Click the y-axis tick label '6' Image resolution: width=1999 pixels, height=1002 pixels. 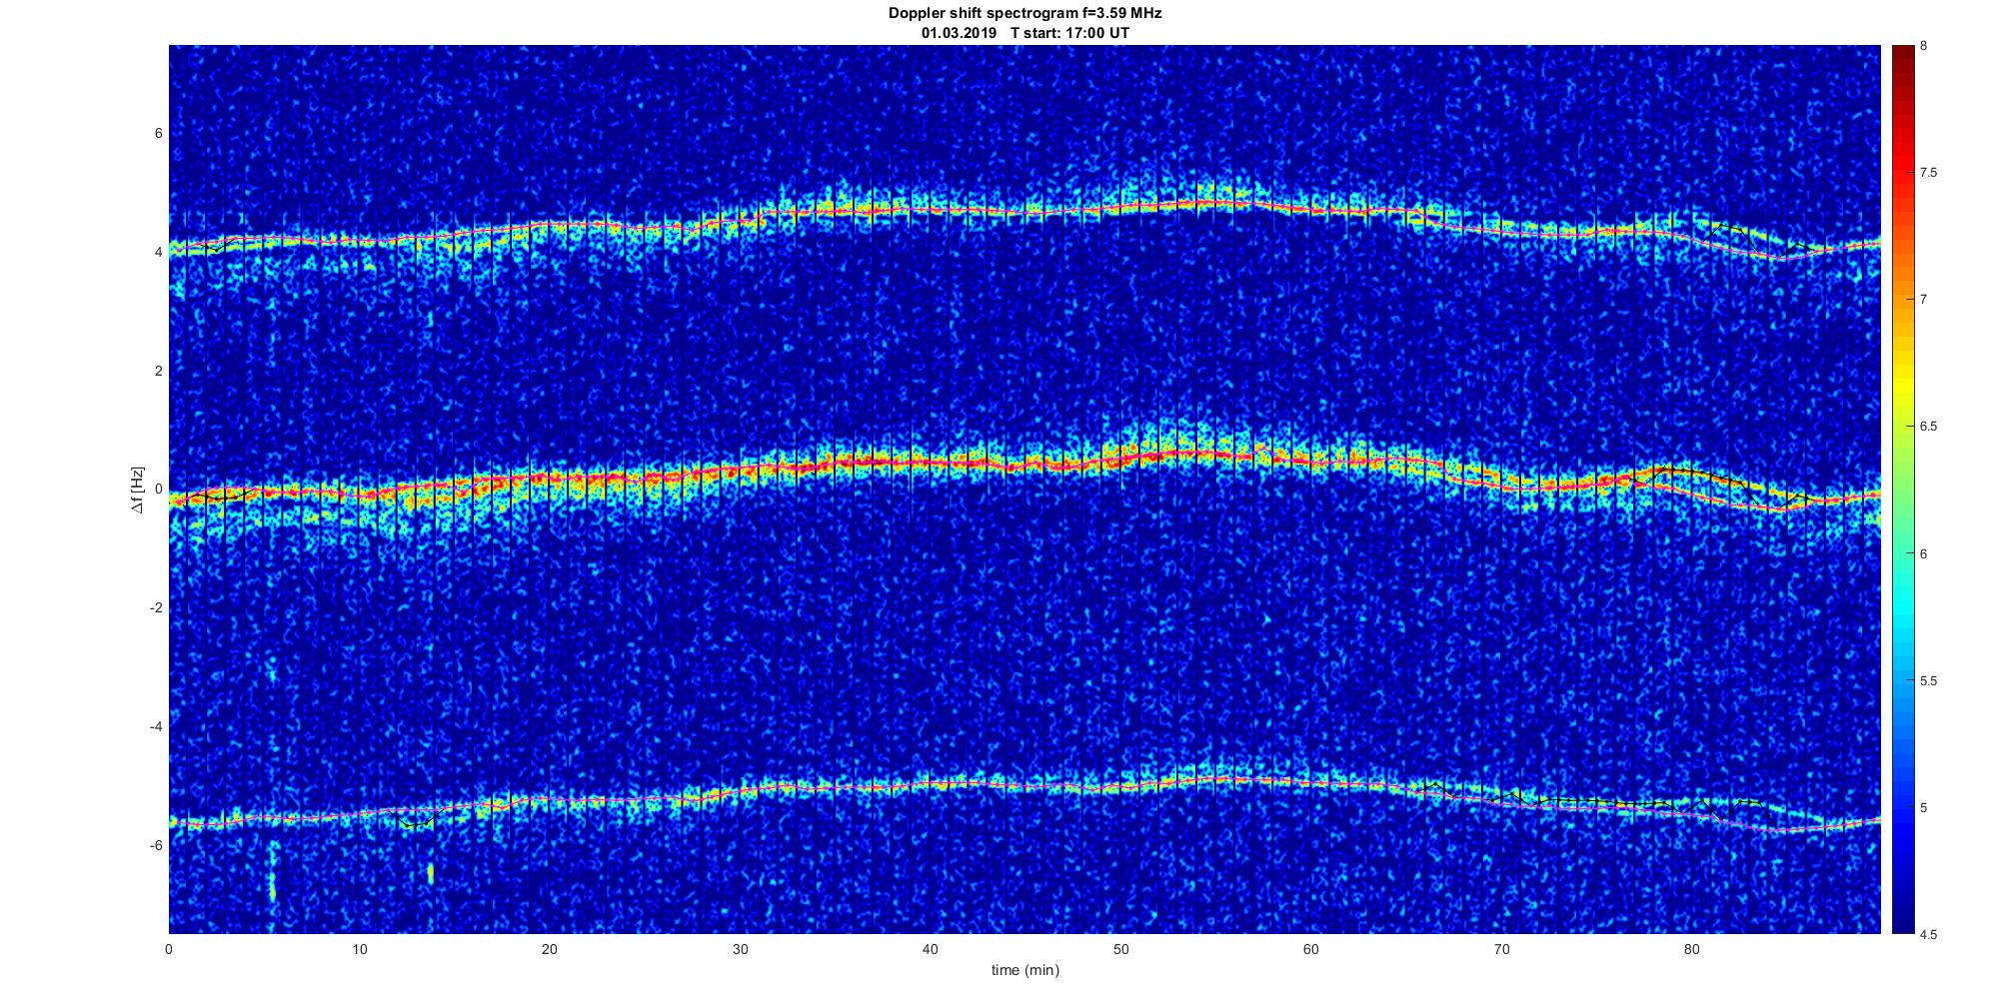pyautogui.click(x=159, y=134)
